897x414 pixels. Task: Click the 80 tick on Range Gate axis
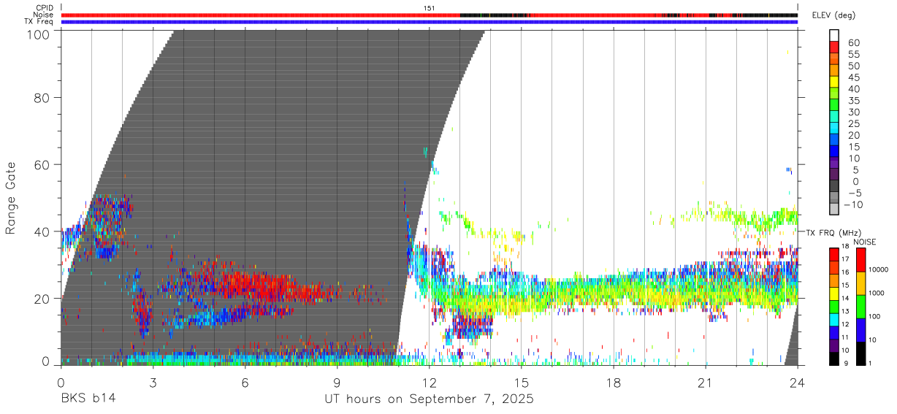pos(43,97)
